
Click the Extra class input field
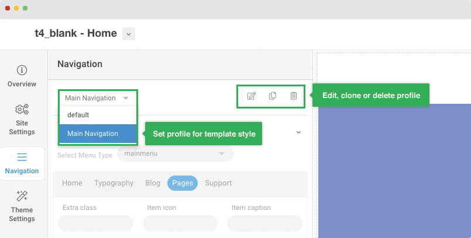pos(95,223)
